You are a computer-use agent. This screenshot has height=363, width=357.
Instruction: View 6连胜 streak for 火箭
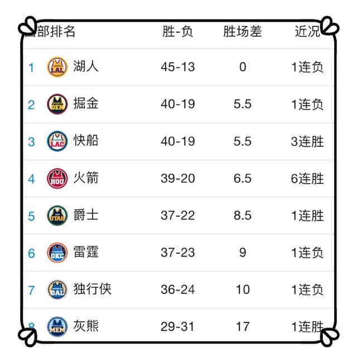(307, 179)
